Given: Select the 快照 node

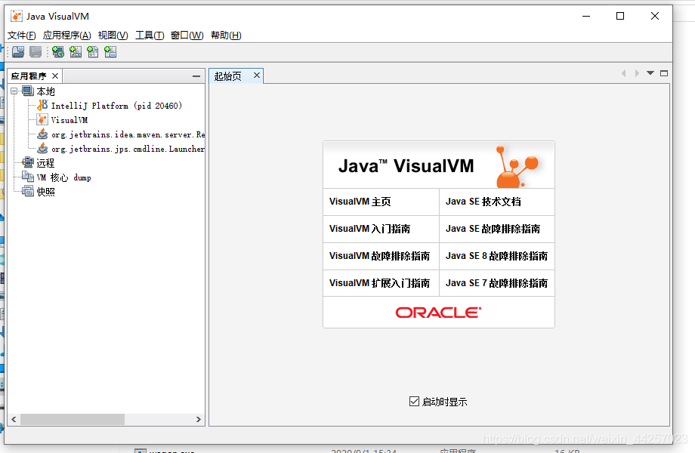Looking at the screenshot, I should click(x=45, y=192).
